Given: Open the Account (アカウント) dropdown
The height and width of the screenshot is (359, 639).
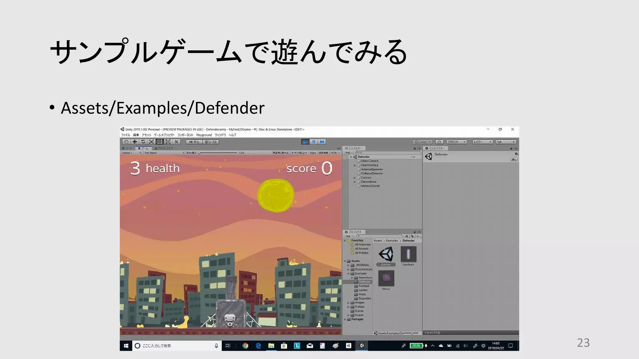Looking at the screenshot, I should (456, 142).
